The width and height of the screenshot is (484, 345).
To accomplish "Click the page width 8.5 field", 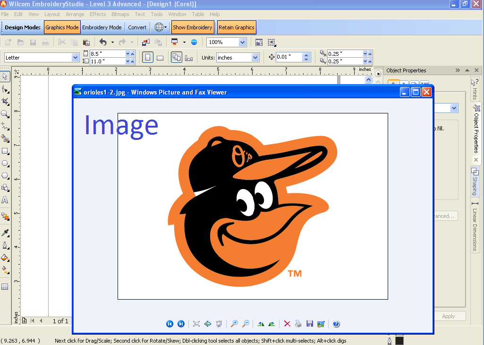I will click(107, 53).
